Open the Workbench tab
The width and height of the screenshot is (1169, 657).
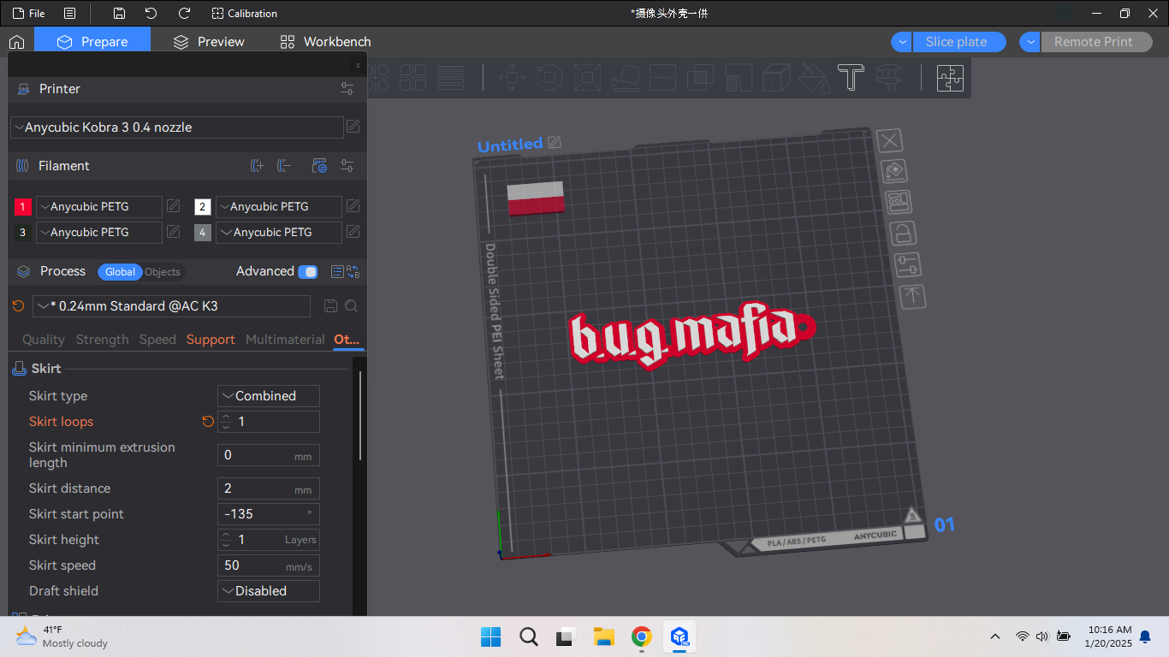click(x=325, y=42)
